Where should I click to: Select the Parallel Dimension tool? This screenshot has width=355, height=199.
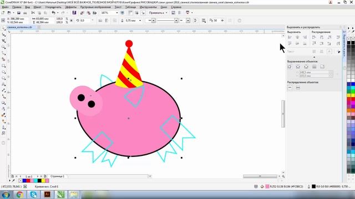click(3, 90)
